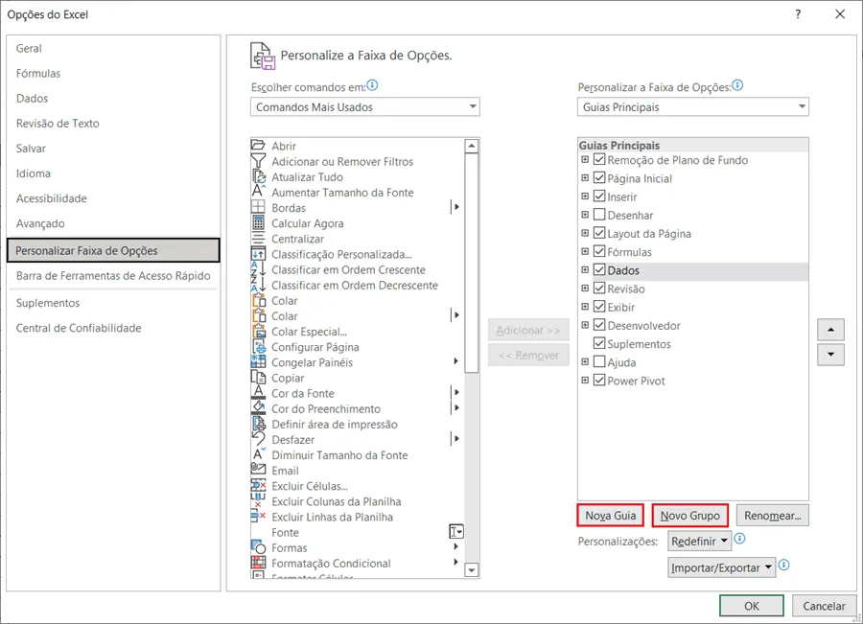The height and width of the screenshot is (624, 863).
Task: Uncheck the Remoção de Plano de Fundo checkbox
Action: click(x=599, y=159)
